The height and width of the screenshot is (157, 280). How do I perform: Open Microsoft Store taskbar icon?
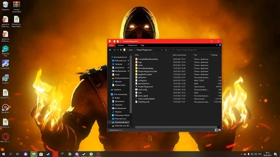point(41,154)
